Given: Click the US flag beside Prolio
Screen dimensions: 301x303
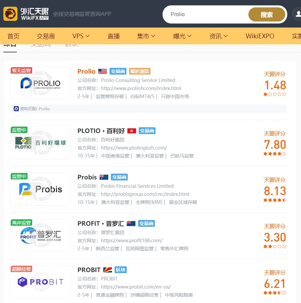Looking at the screenshot, I should tap(102, 71).
